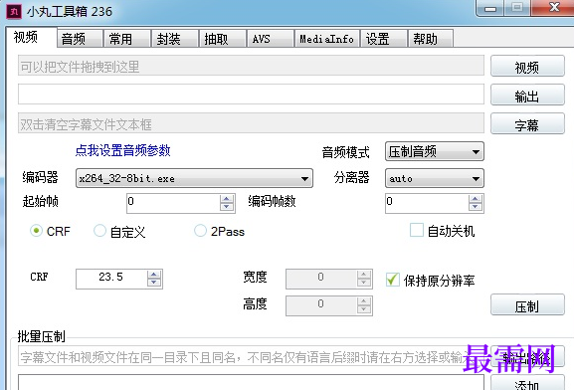Switch to the 音频 tab
The width and height of the screenshot is (574, 390).
pyautogui.click(x=80, y=39)
